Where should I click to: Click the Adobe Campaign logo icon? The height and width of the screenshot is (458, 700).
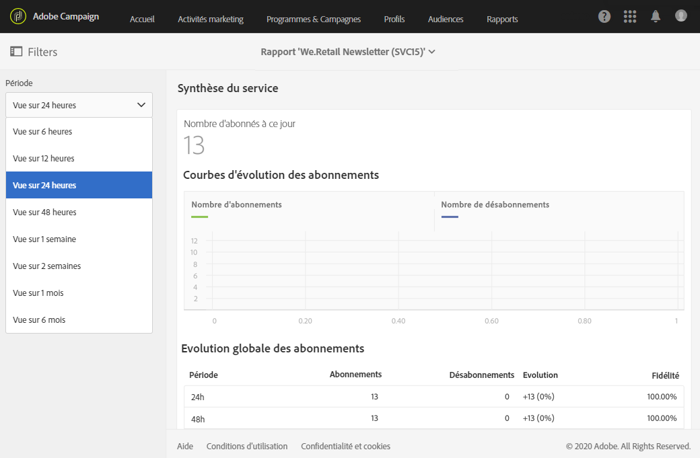point(18,17)
